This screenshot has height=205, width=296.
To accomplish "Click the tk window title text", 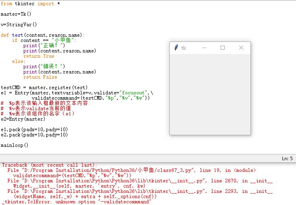I will coord(184,48).
